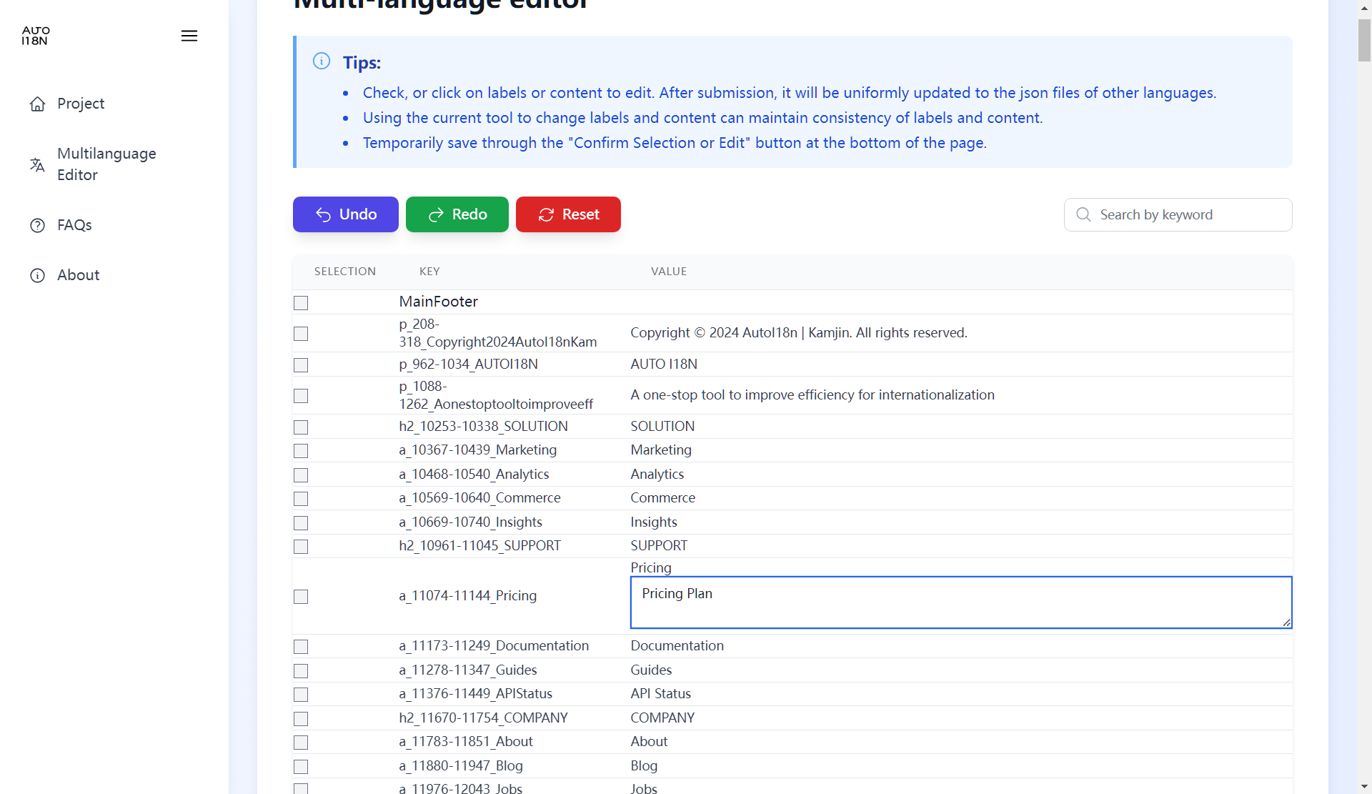1372x794 pixels.
Task: Open the Multilanguage Editor page
Action: [106, 164]
